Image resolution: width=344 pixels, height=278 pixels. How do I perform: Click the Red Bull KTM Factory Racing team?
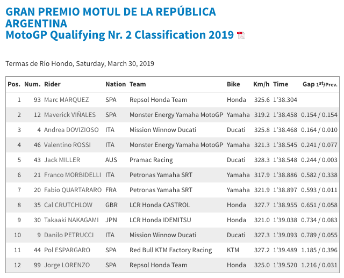point(170,250)
